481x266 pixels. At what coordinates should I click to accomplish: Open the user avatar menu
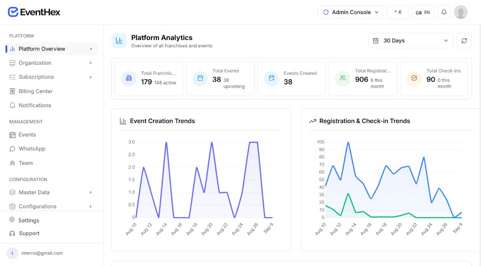[x=461, y=12]
